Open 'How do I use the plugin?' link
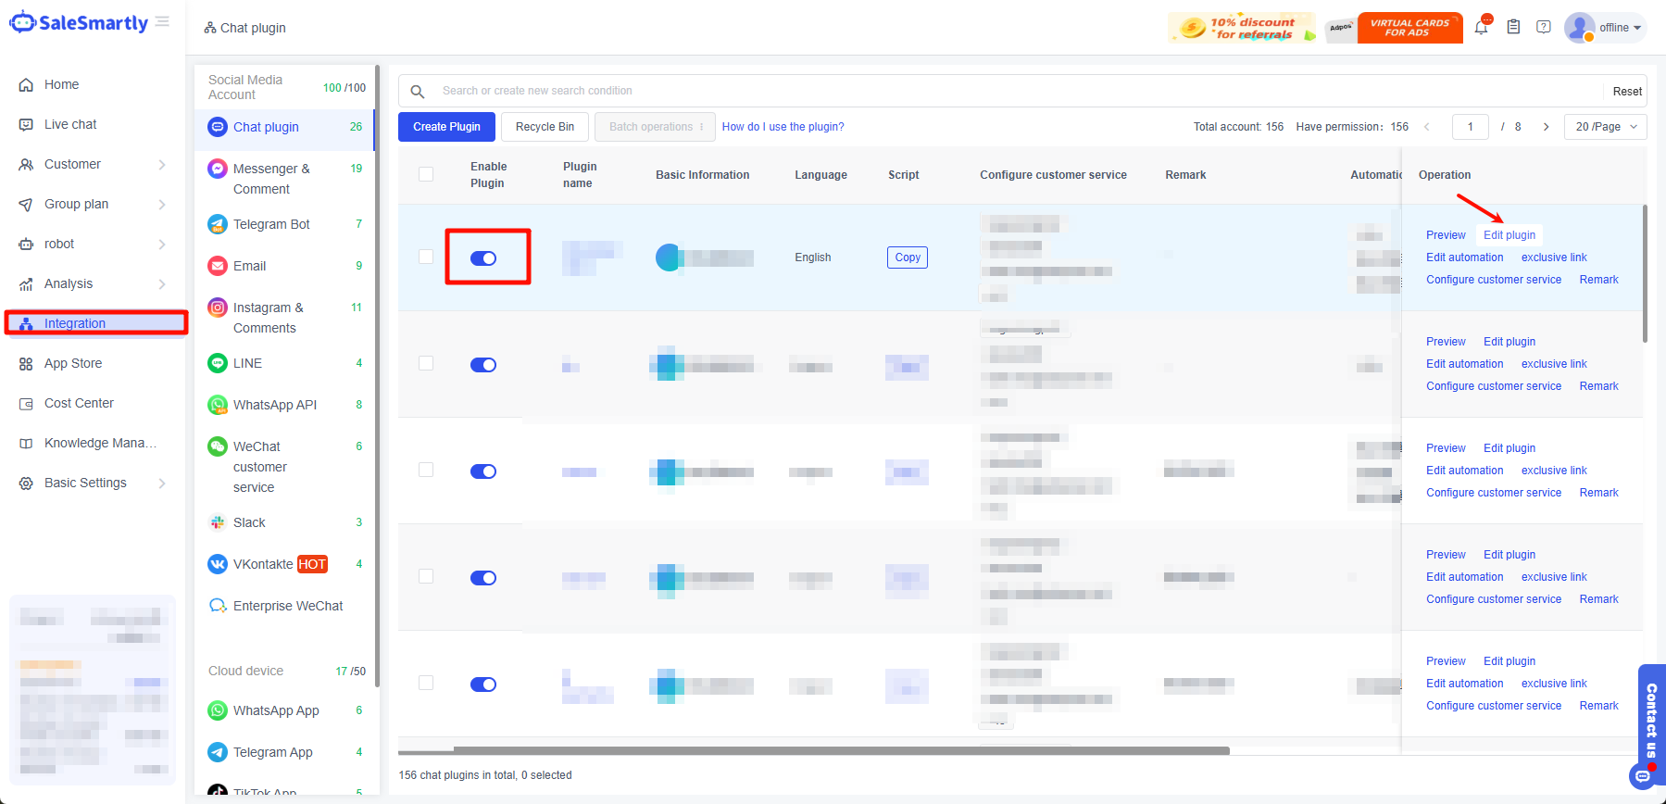 click(783, 127)
